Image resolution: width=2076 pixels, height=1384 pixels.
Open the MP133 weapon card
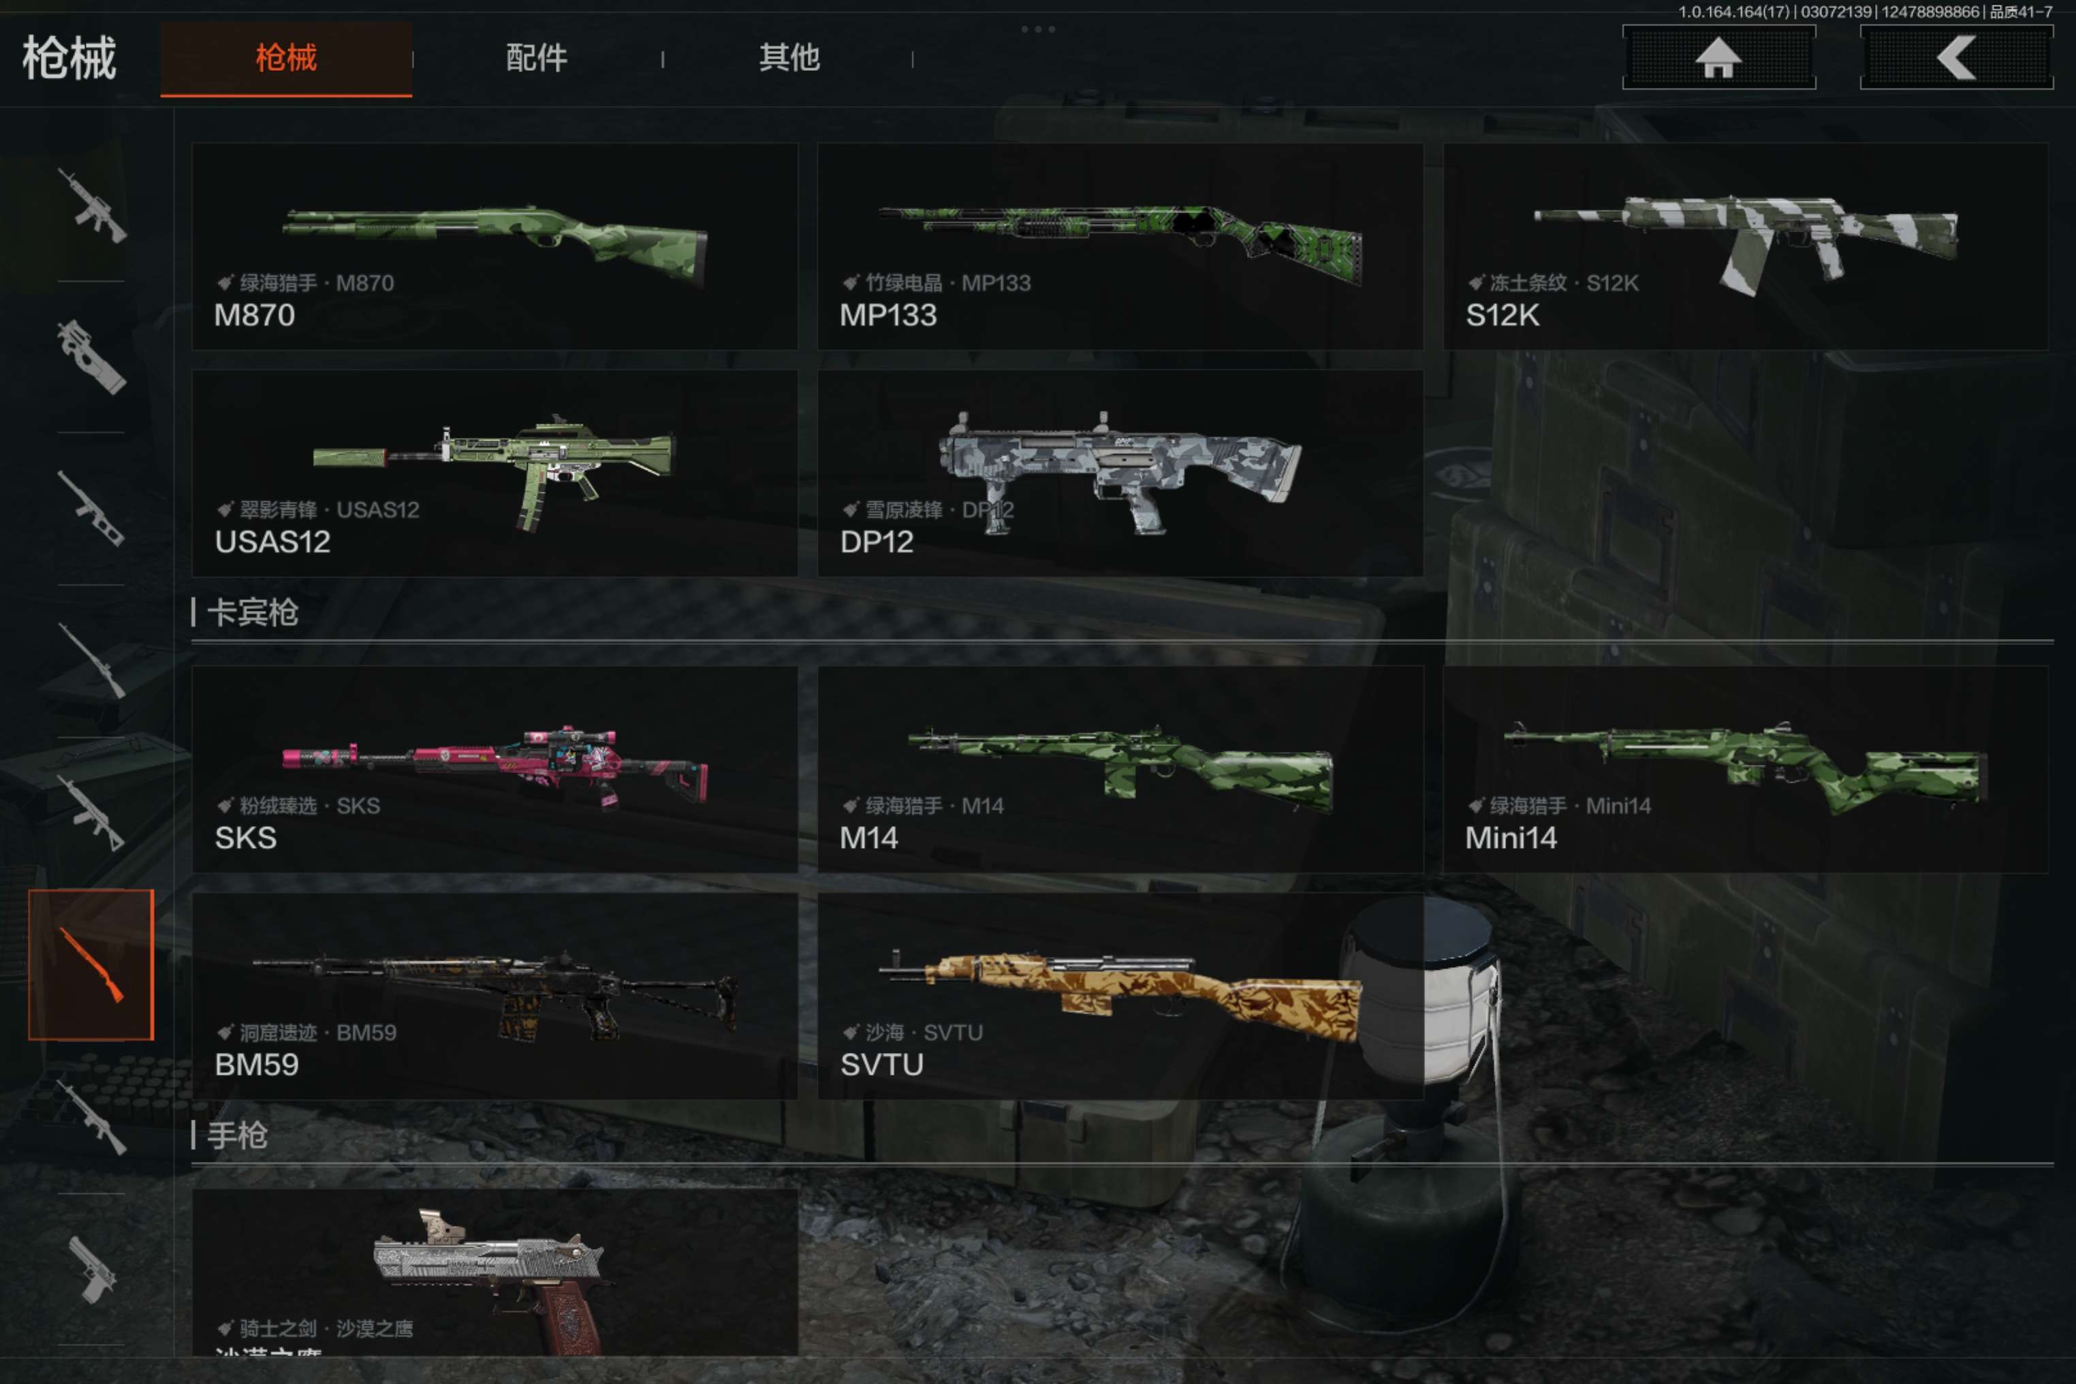click(1120, 247)
